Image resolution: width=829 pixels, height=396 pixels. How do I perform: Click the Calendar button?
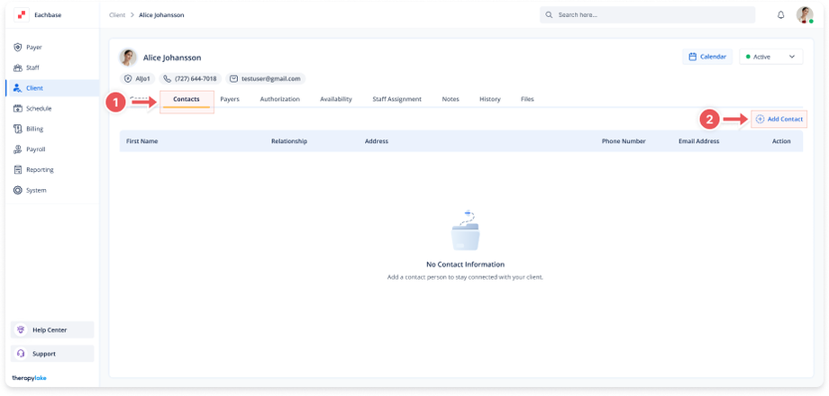[707, 57]
